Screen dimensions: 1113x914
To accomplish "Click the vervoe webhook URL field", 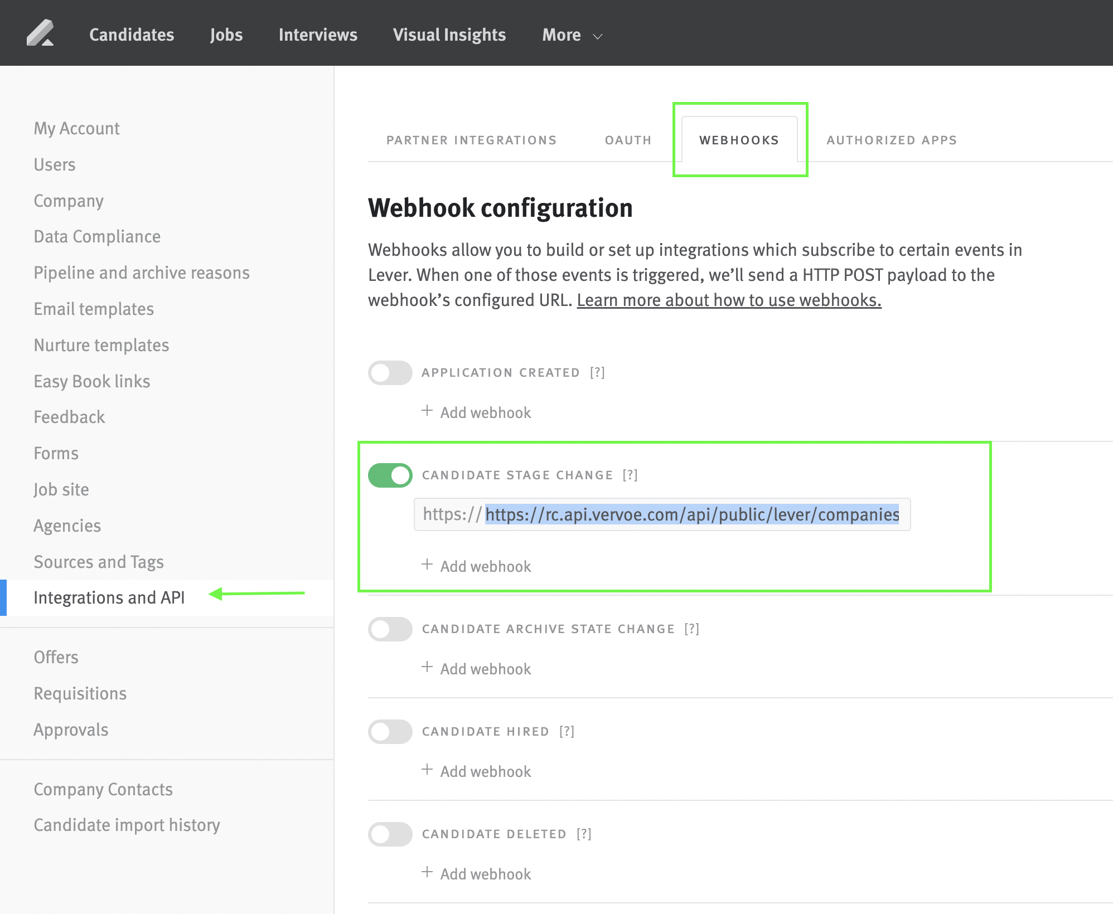I will [x=662, y=514].
